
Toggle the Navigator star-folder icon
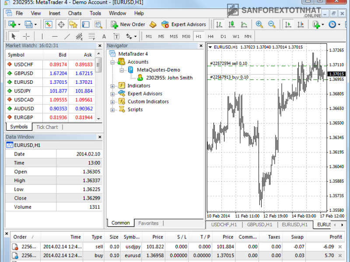coord(73,24)
